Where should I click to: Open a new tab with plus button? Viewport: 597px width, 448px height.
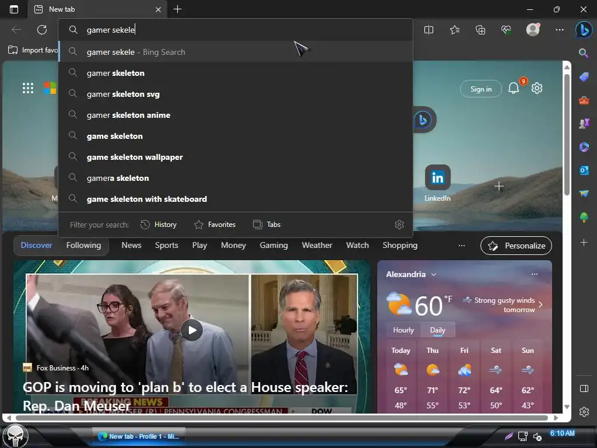[x=177, y=9]
